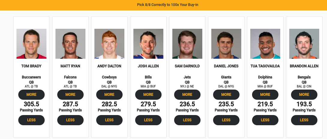The image size is (327, 139).
Task: Pick MORE on Matt Ryan's 287.5 yards
Action: 70,94
